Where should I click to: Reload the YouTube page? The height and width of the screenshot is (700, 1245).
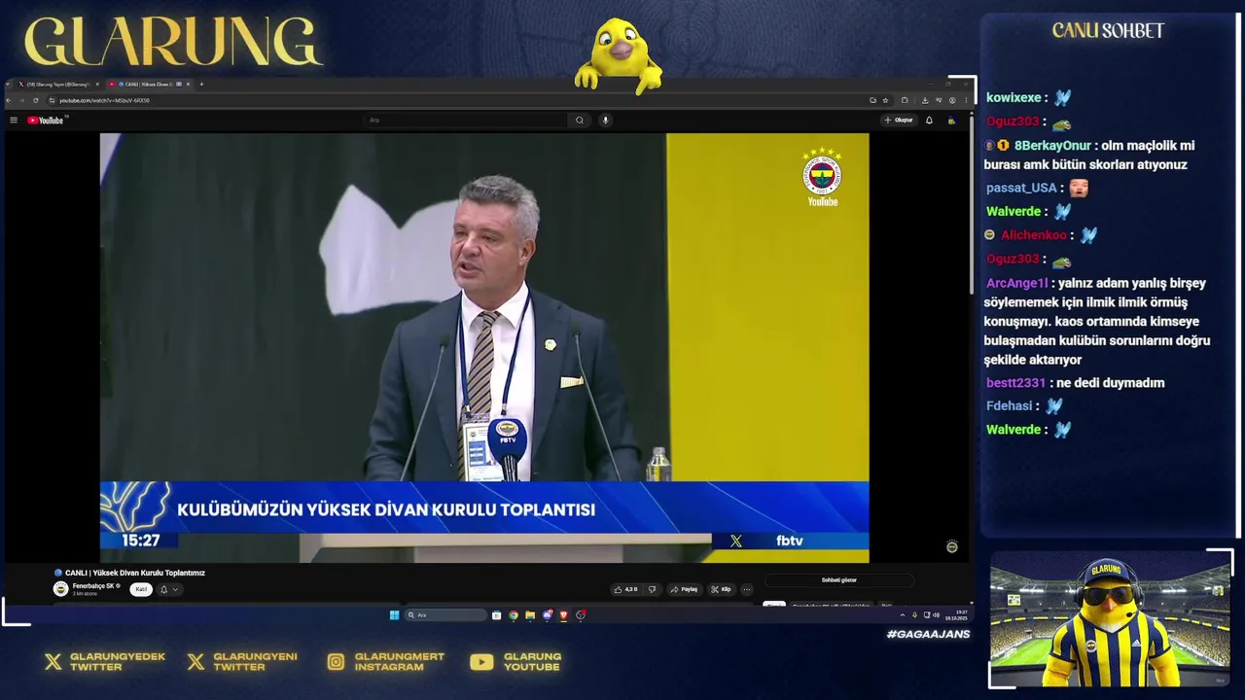pyautogui.click(x=36, y=100)
